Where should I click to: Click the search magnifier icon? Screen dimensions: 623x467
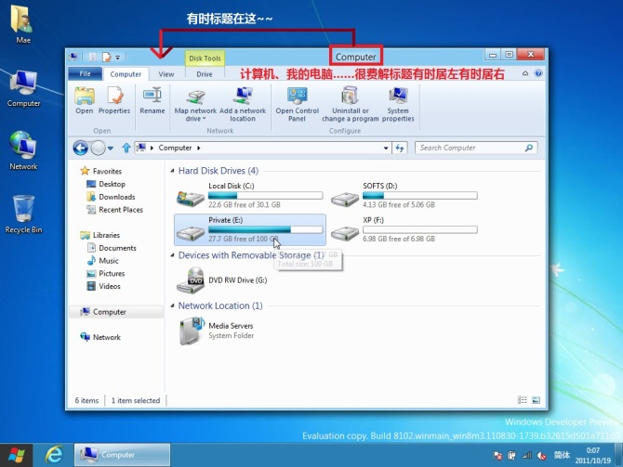(529, 148)
